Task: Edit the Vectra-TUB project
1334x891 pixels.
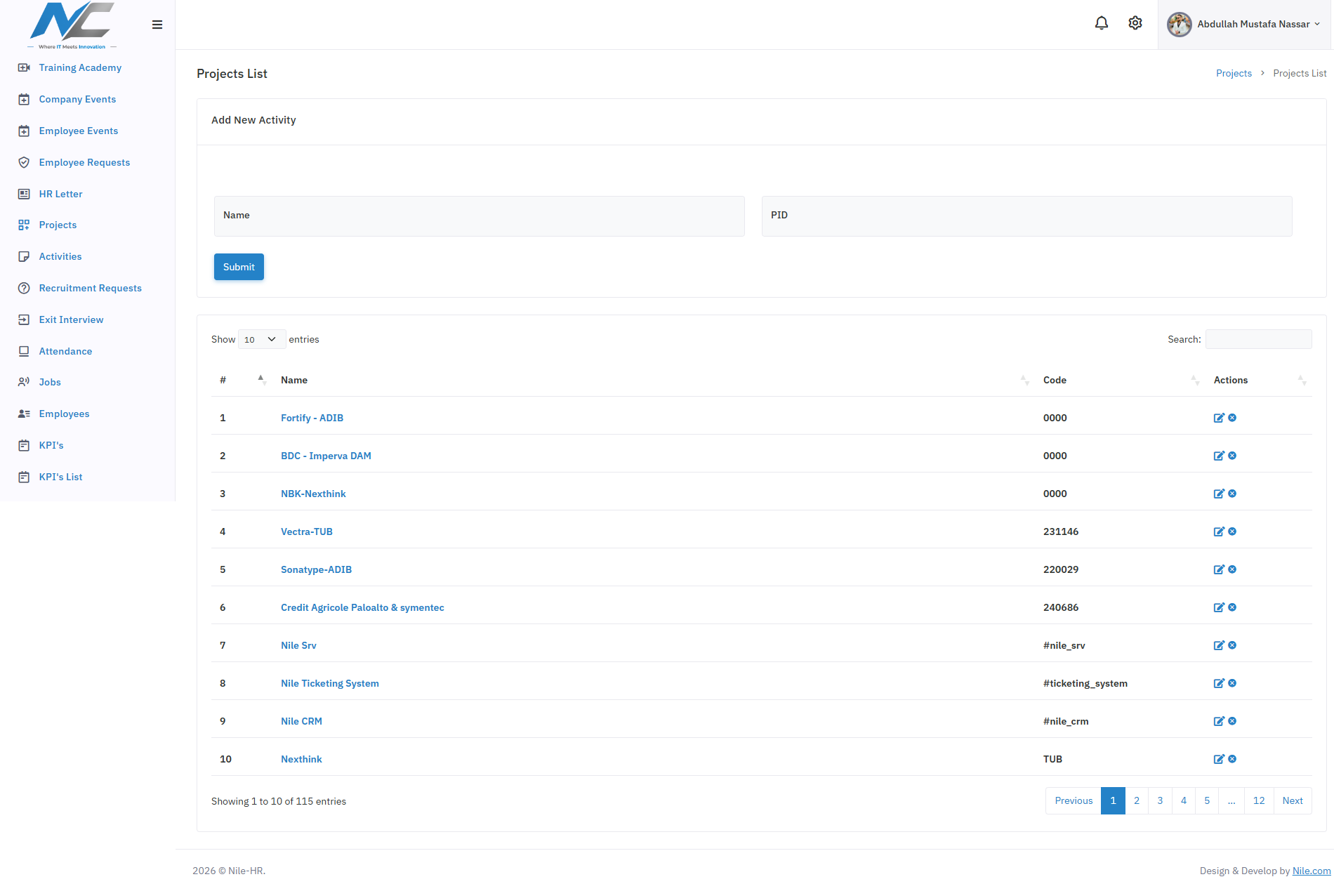Action: pos(1219,532)
